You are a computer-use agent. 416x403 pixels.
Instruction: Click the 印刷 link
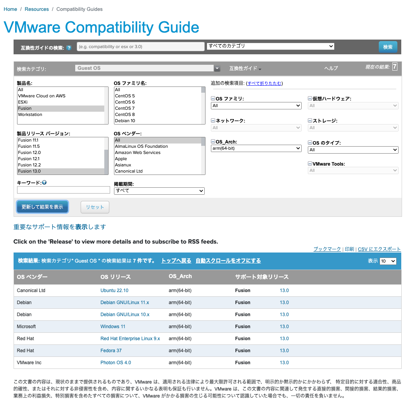click(x=349, y=249)
